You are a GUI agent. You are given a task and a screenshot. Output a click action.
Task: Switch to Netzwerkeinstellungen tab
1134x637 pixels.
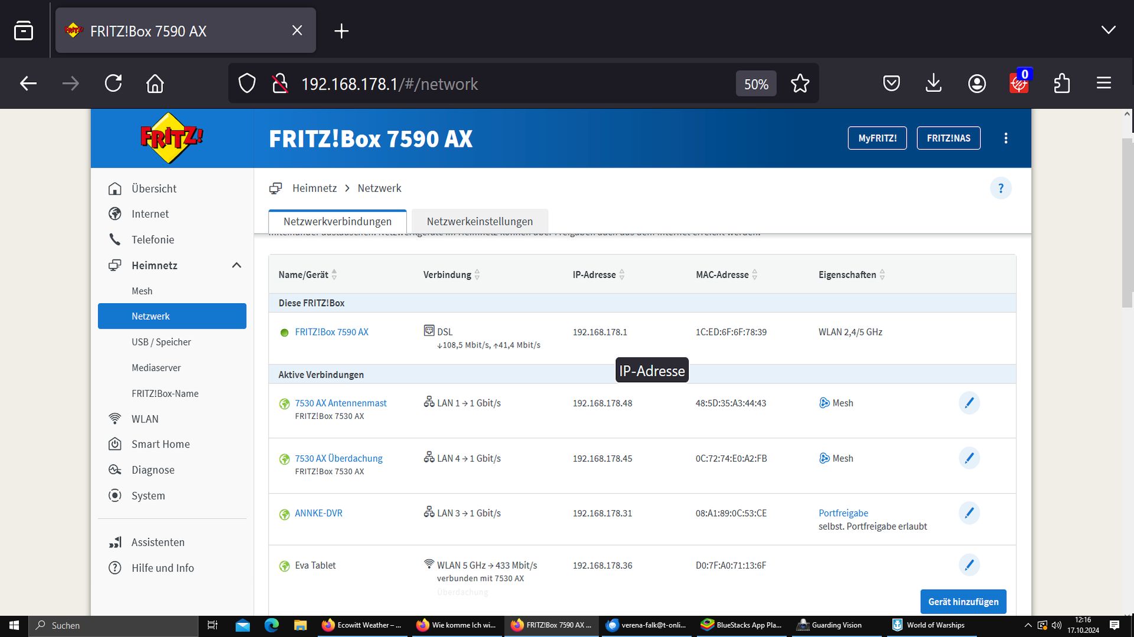(480, 222)
